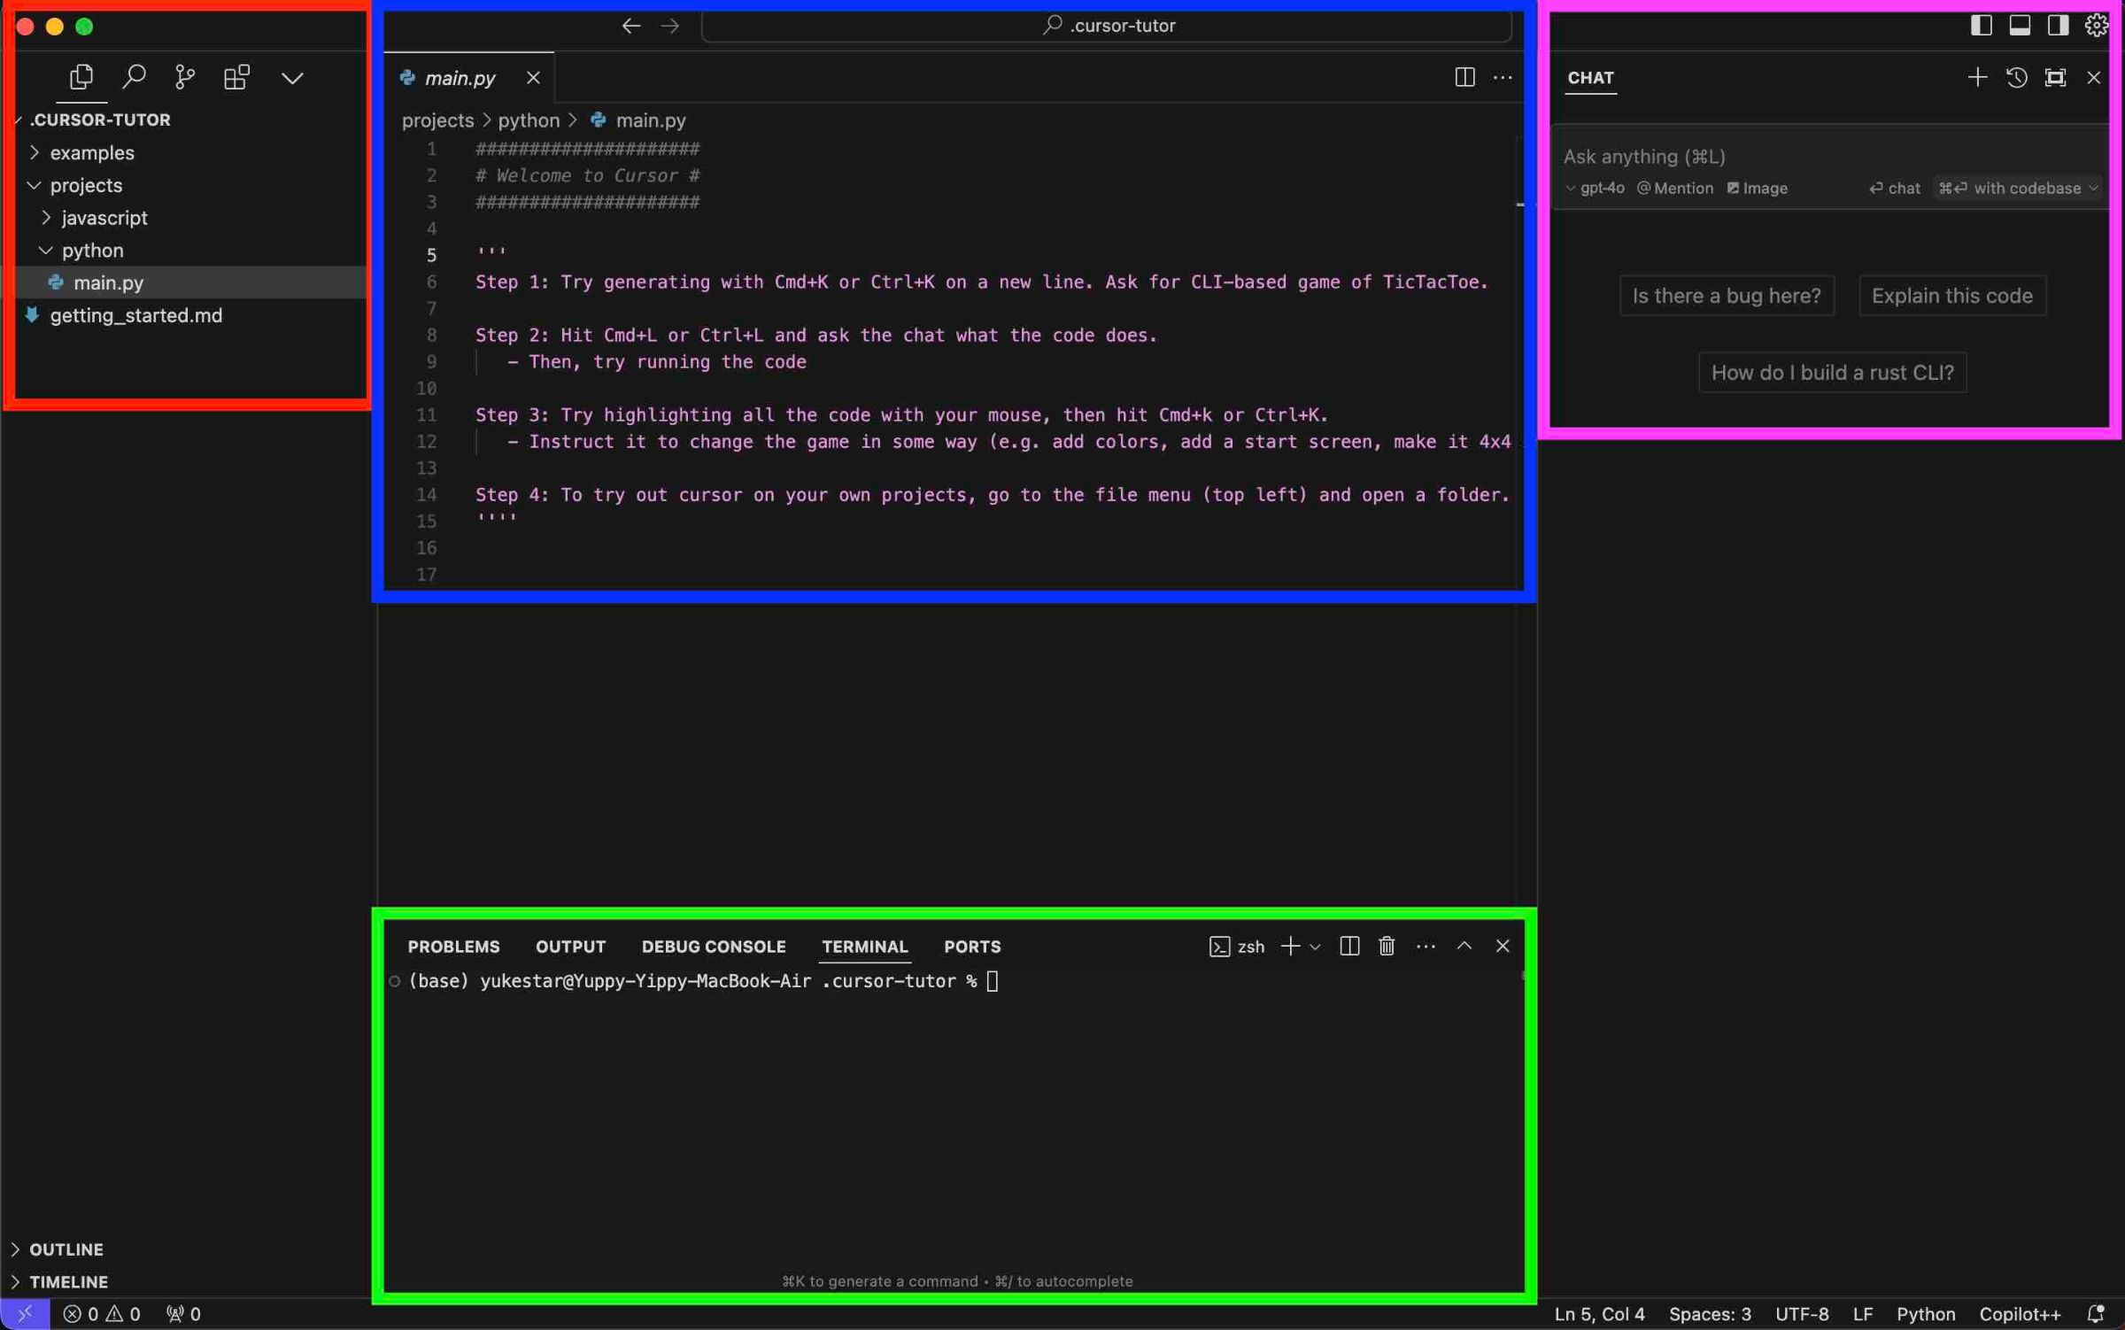Choose the 'Explain this code' suggestion

[x=1951, y=296]
